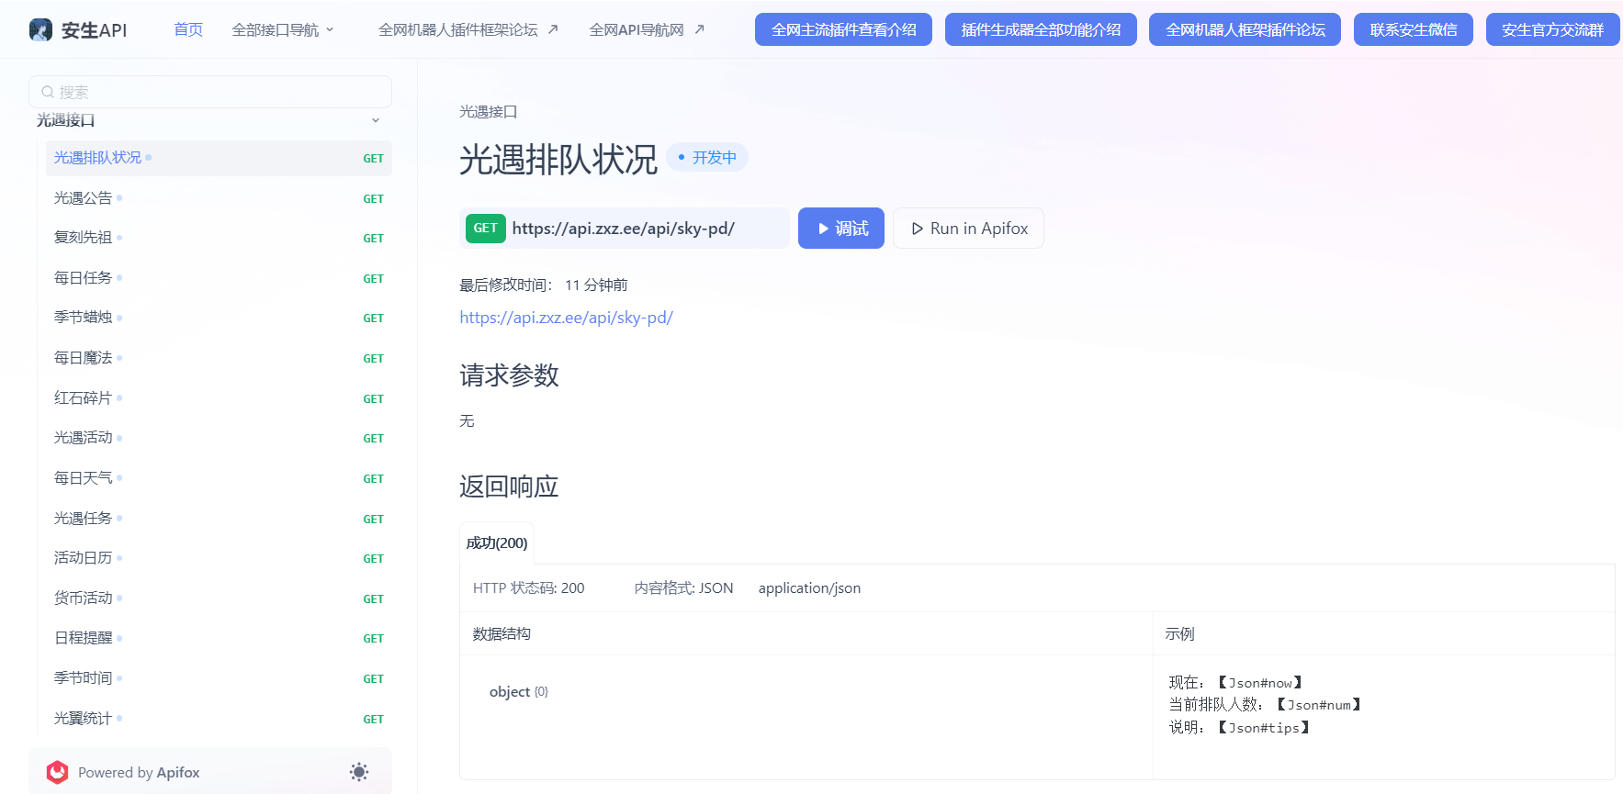Click 插件生成器全部功能介绍 button
1623x794 pixels.
pyautogui.click(x=1041, y=29)
